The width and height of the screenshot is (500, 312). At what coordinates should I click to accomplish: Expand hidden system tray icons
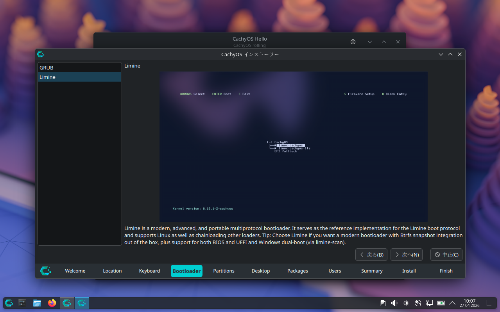(452, 303)
